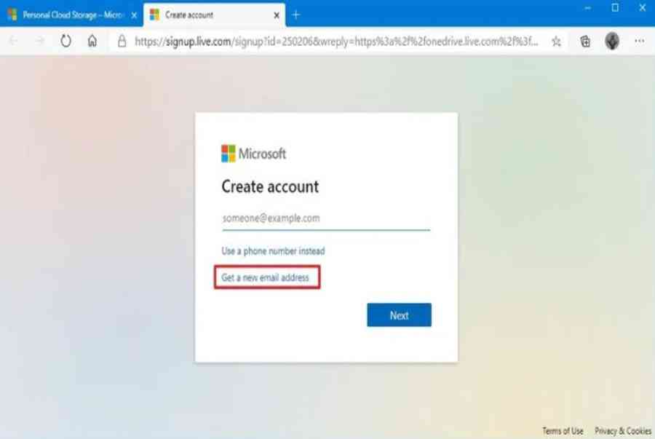655x439 pixels.
Task: Click the browser forward arrow
Action: 40,41
